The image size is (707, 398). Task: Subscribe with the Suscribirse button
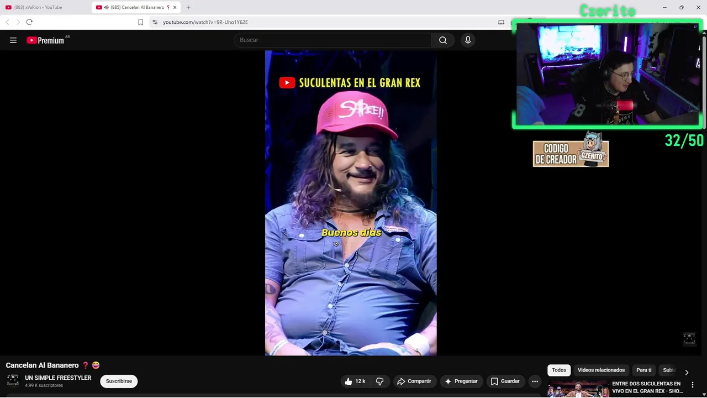[119, 381]
